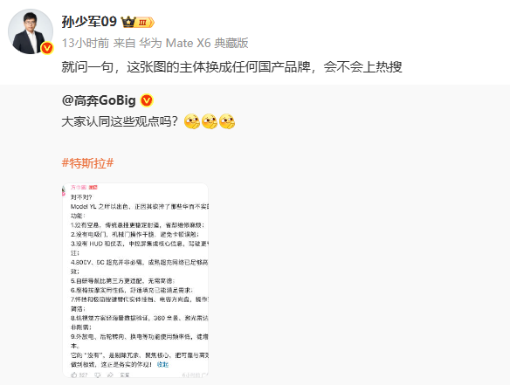Click the pink 方寸图 username in image
Image resolution: width=510 pixels, height=385 pixels.
79,188
